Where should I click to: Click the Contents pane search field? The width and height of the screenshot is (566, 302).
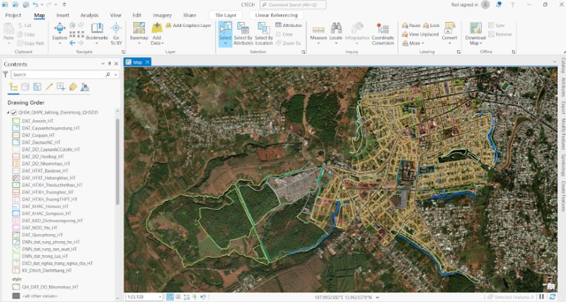pyautogui.click(x=57, y=74)
